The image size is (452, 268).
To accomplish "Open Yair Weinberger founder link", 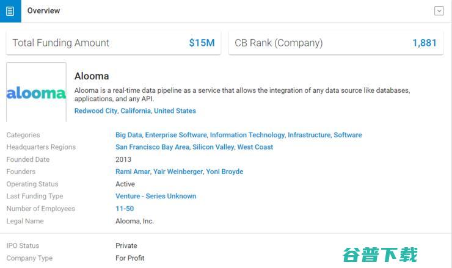I will [x=178, y=172].
